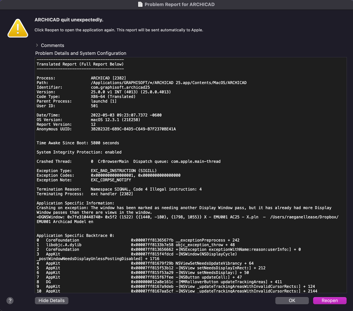Click backtrace row 8 'MMRolloverButton updateTrackingAreas'
The width and height of the screenshot is (353, 311).
point(159,282)
